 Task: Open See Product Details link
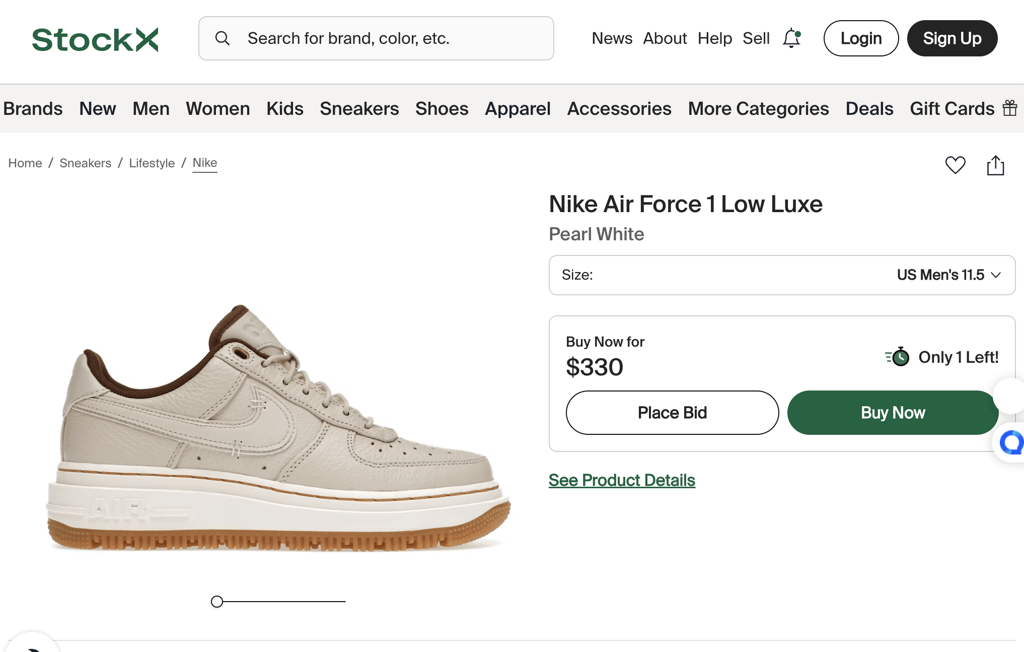pos(622,480)
